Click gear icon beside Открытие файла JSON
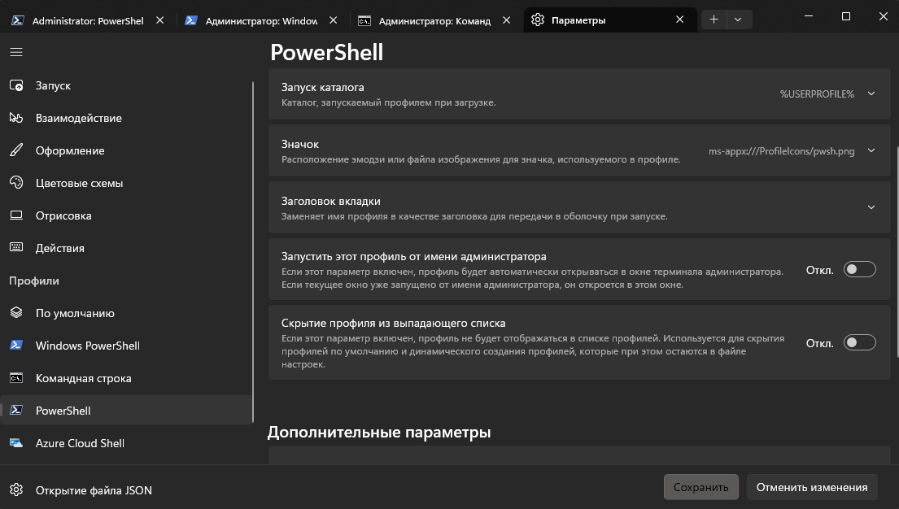The width and height of the screenshot is (899, 509). click(16, 490)
